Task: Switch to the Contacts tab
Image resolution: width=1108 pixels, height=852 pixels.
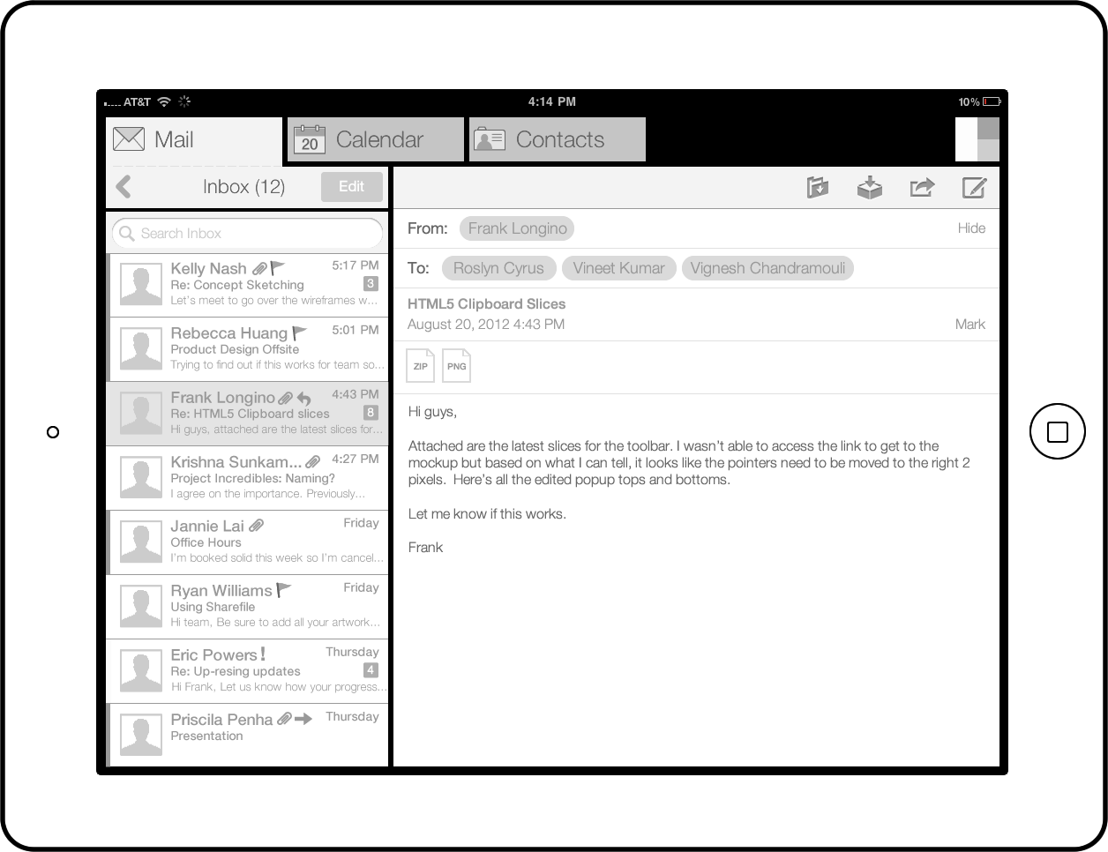Action: click(x=558, y=139)
